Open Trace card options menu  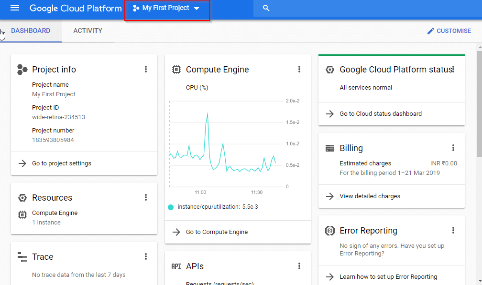[146, 256]
